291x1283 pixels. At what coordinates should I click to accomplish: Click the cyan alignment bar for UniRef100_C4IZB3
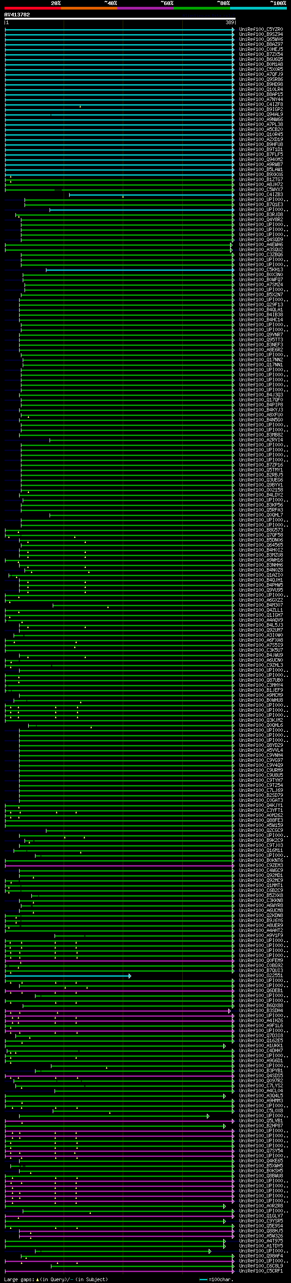(x=152, y=195)
